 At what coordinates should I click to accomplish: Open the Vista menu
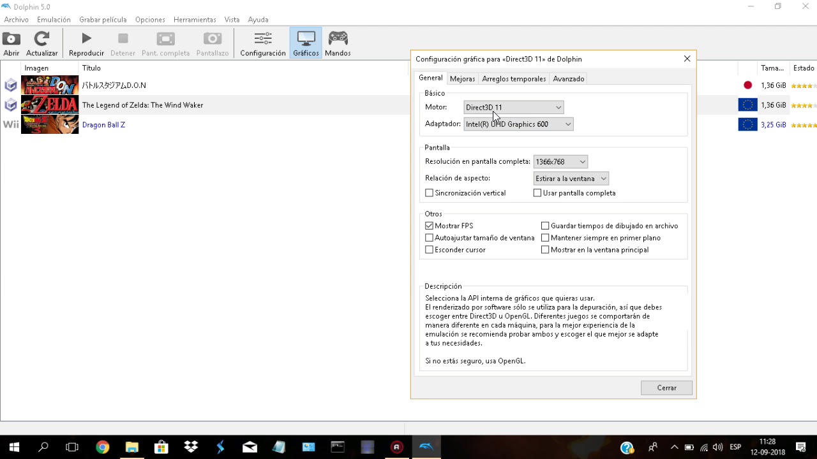[x=232, y=20]
